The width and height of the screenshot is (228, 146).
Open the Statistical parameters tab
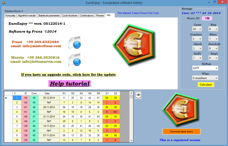(x=49, y=16)
